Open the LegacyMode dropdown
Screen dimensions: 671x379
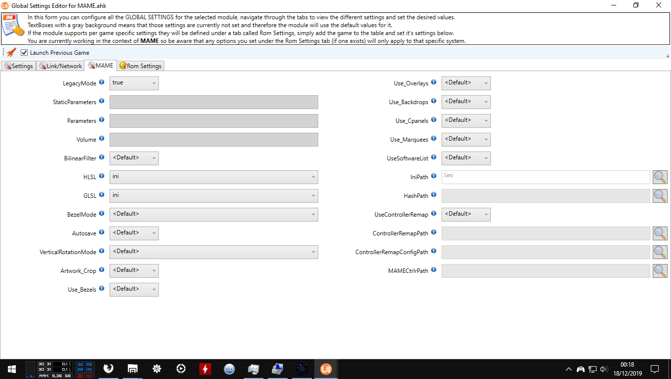(x=134, y=83)
